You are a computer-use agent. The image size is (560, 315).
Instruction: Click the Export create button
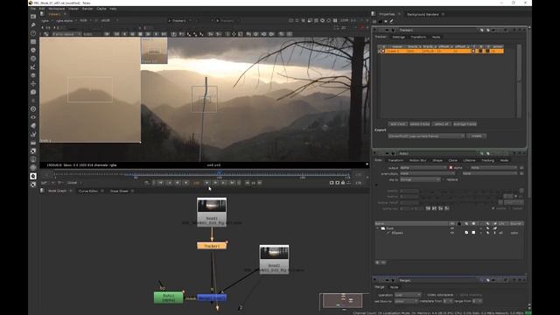tap(476, 136)
